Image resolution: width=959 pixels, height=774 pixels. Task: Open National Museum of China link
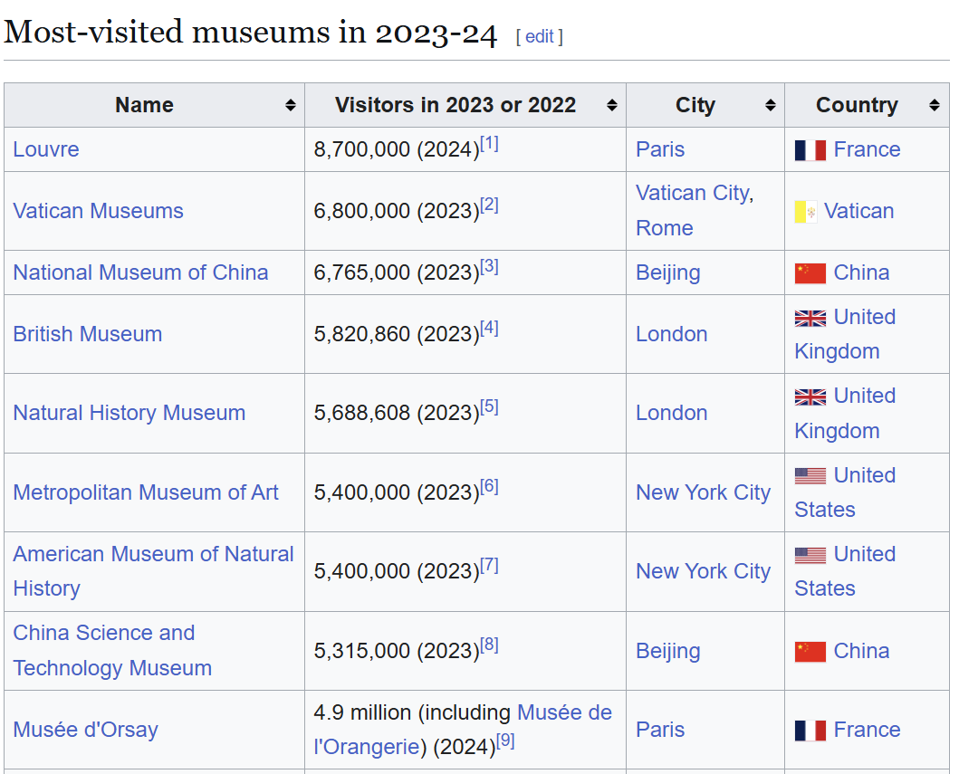tap(140, 272)
